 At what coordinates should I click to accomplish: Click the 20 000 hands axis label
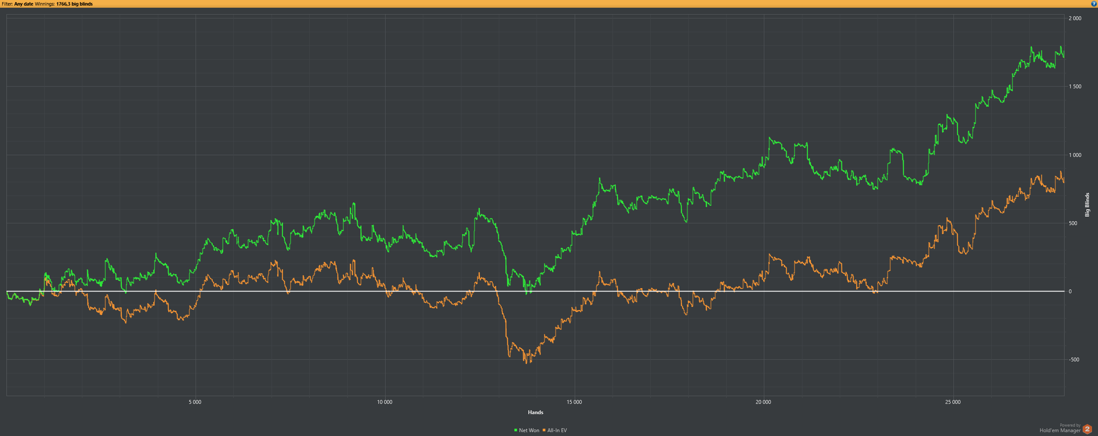click(x=763, y=402)
